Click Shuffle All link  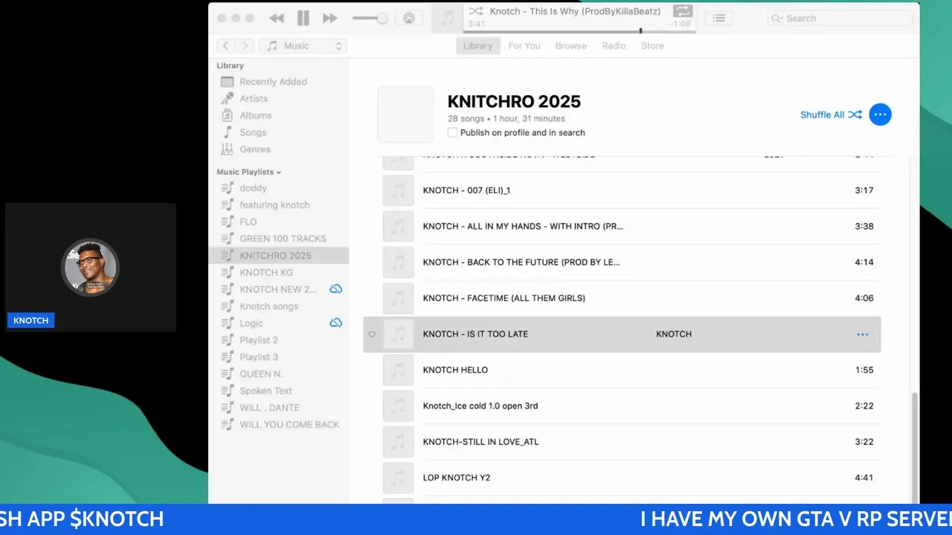coord(831,114)
